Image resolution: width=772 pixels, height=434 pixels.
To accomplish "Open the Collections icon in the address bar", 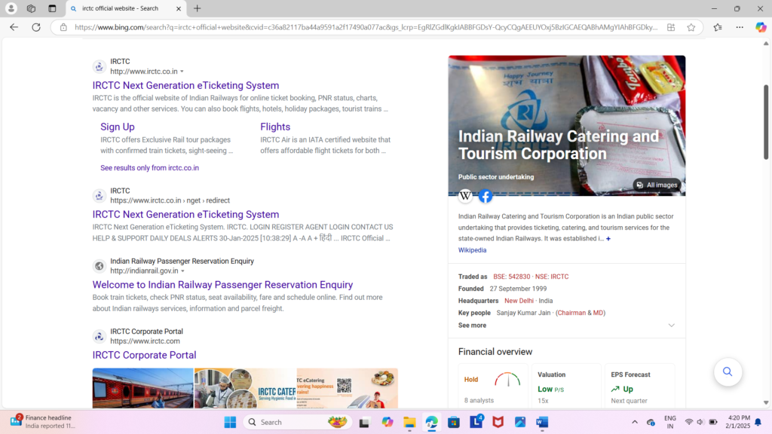I will 670,26.
